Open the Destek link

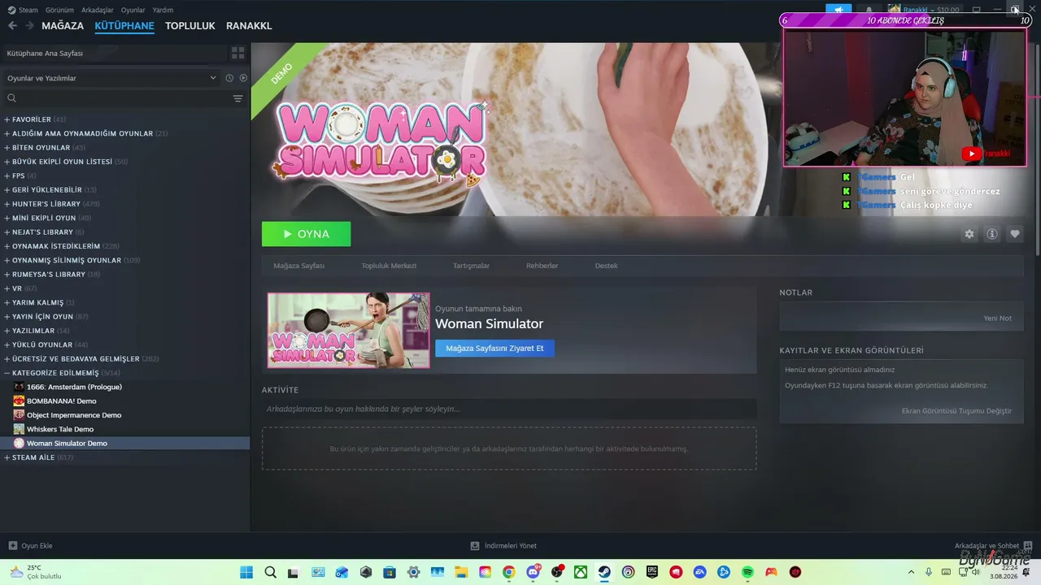[x=606, y=266]
